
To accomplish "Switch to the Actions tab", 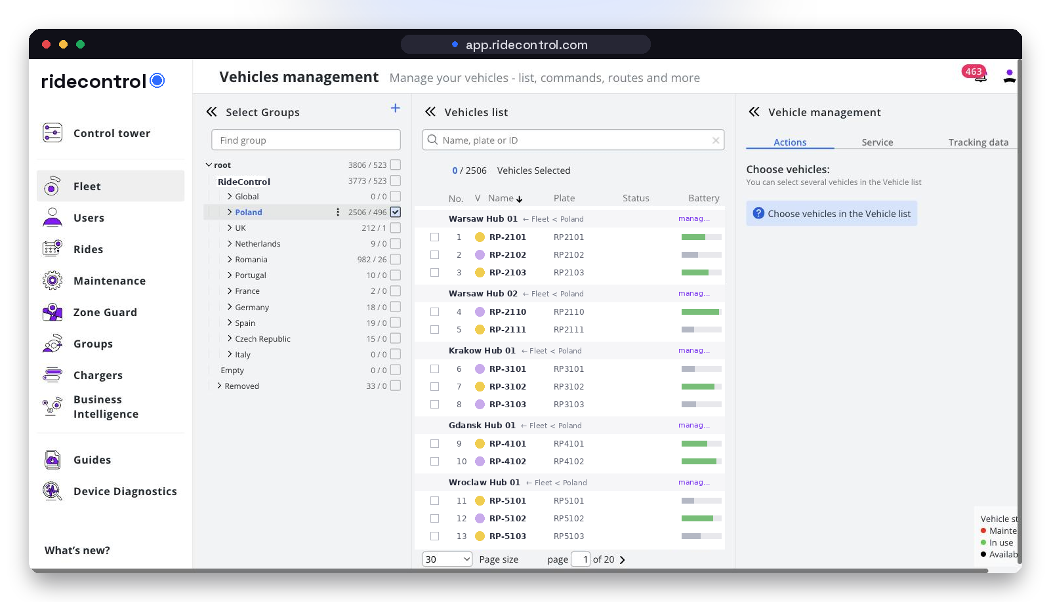I will pos(790,142).
